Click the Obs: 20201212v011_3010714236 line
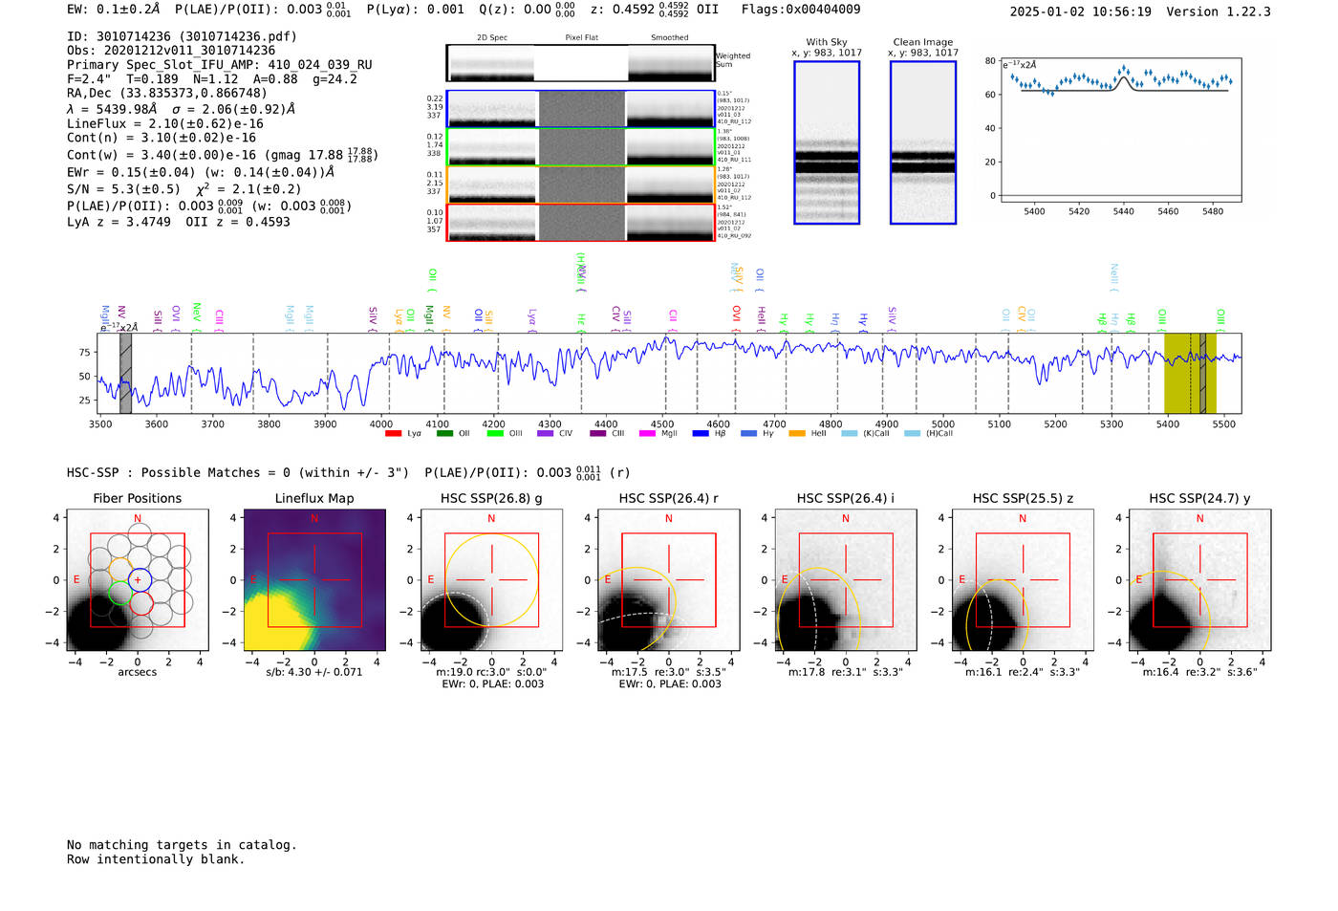 click(x=171, y=51)
